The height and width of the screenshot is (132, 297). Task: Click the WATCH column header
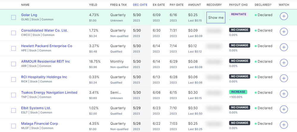click(284, 5)
